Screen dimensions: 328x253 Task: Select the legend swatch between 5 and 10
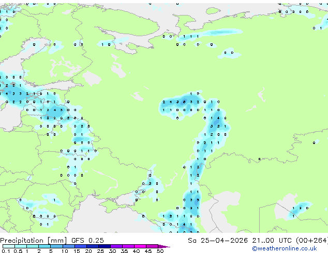pos(56,246)
